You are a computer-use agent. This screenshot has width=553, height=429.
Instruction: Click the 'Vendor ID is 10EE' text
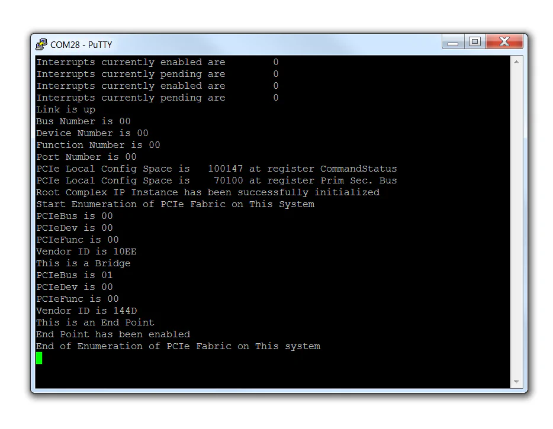[86, 251]
